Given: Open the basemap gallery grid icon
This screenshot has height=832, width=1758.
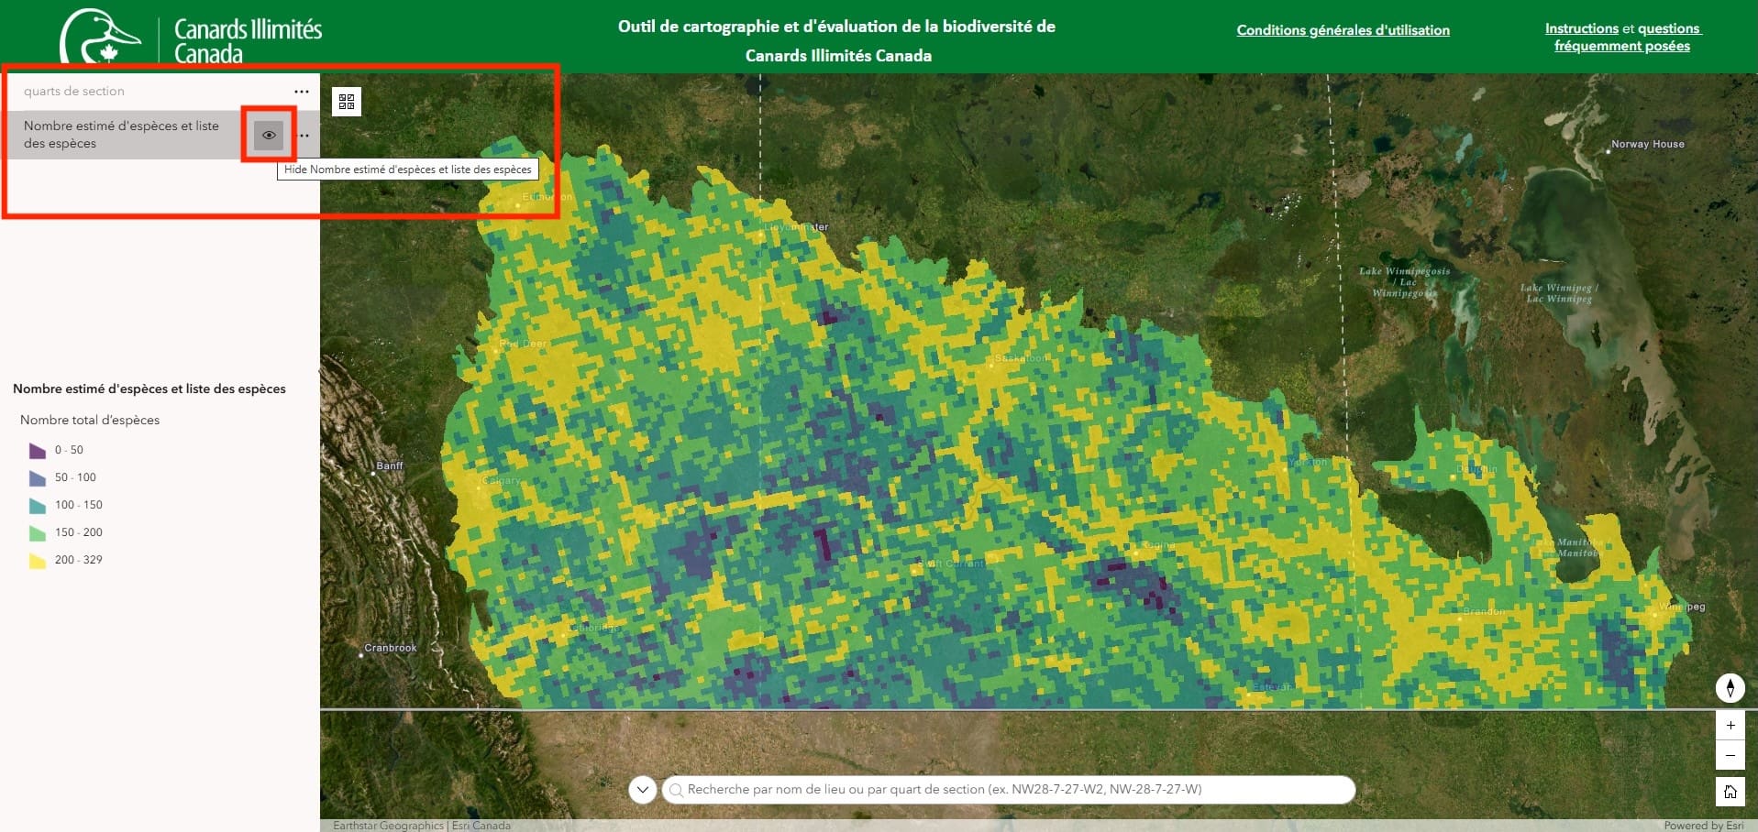Looking at the screenshot, I should click(x=347, y=102).
